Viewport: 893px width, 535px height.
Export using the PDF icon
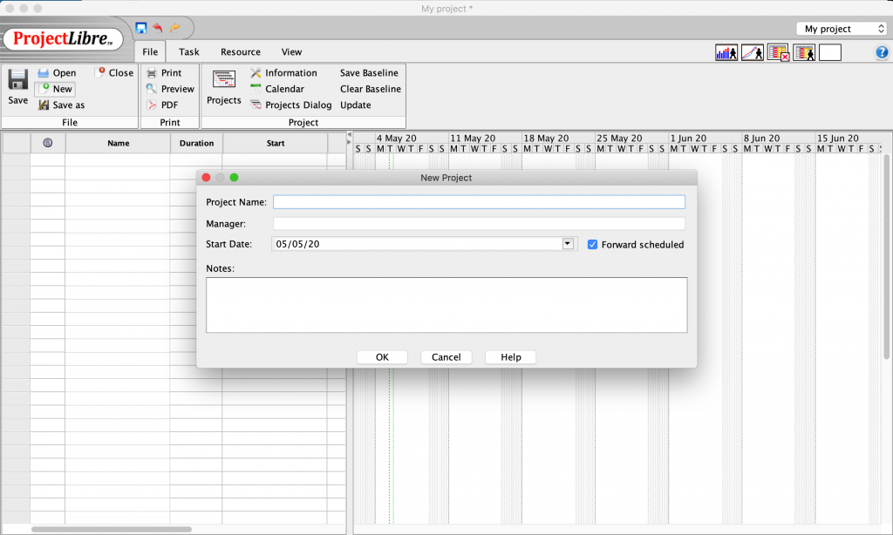coord(152,105)
